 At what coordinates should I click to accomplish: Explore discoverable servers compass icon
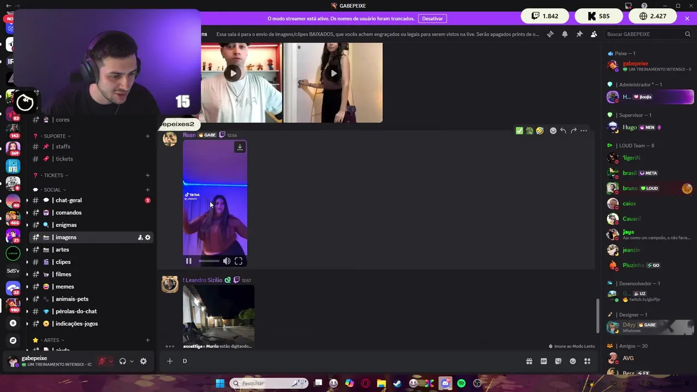(x=13, y=340)
